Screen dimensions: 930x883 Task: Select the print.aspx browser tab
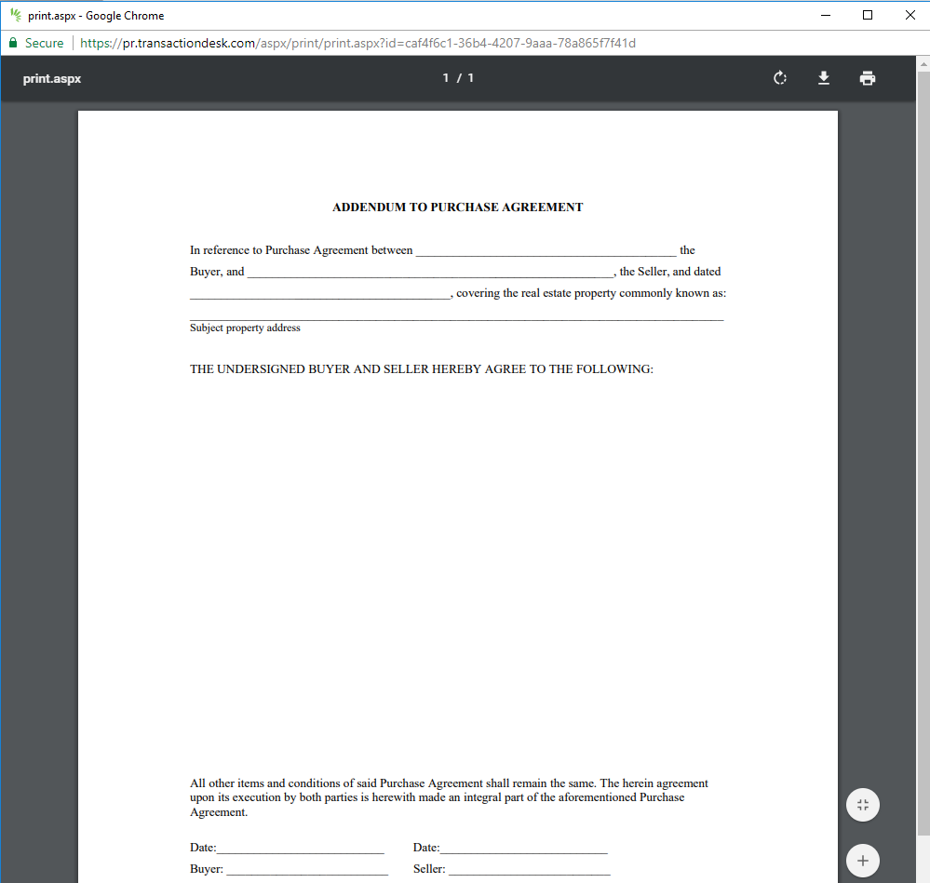[93, 15]
